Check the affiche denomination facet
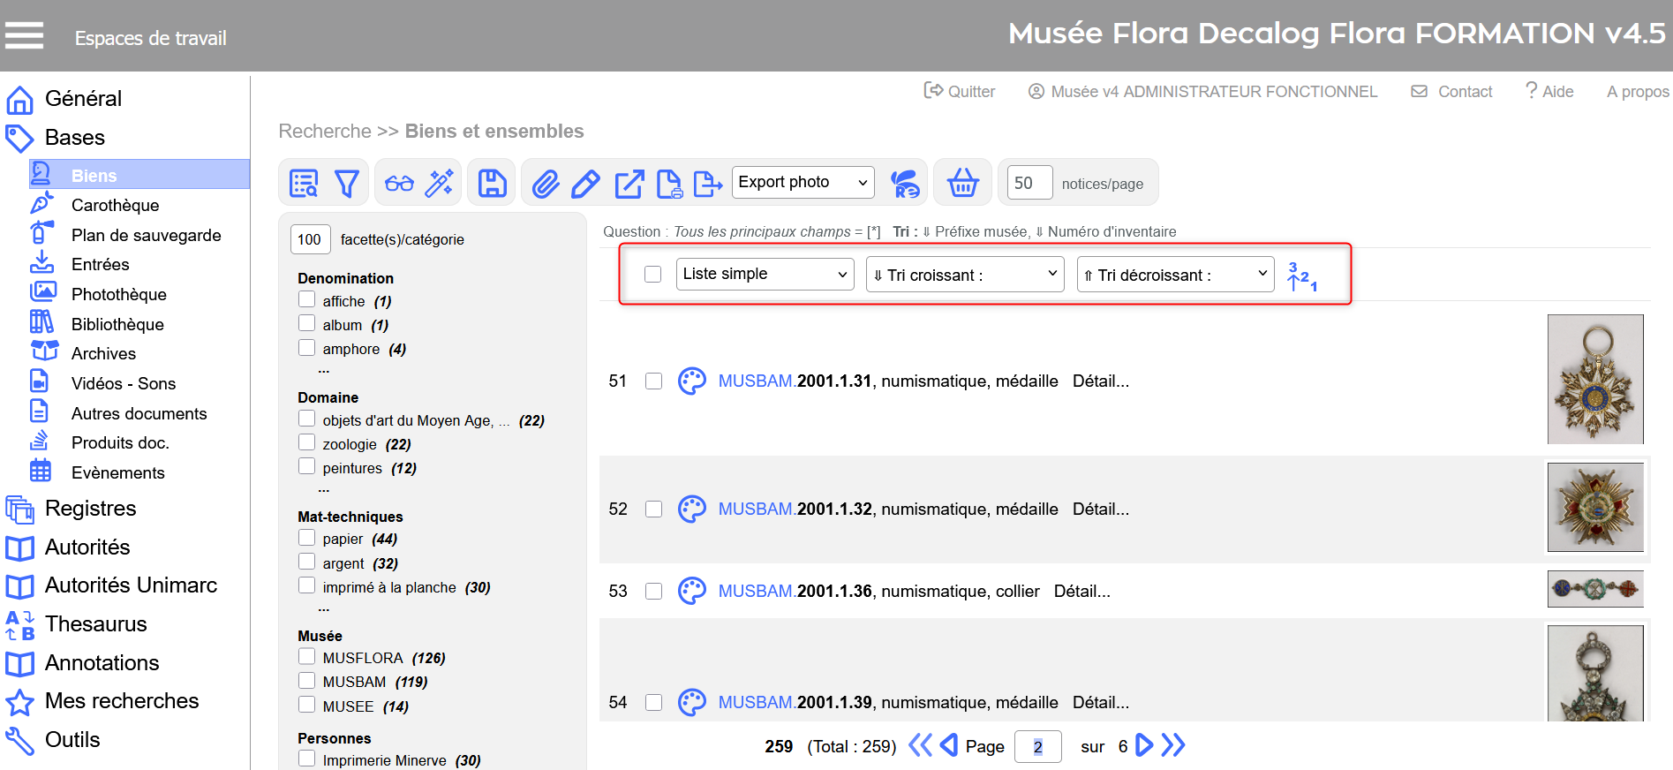 coord(307,300)
